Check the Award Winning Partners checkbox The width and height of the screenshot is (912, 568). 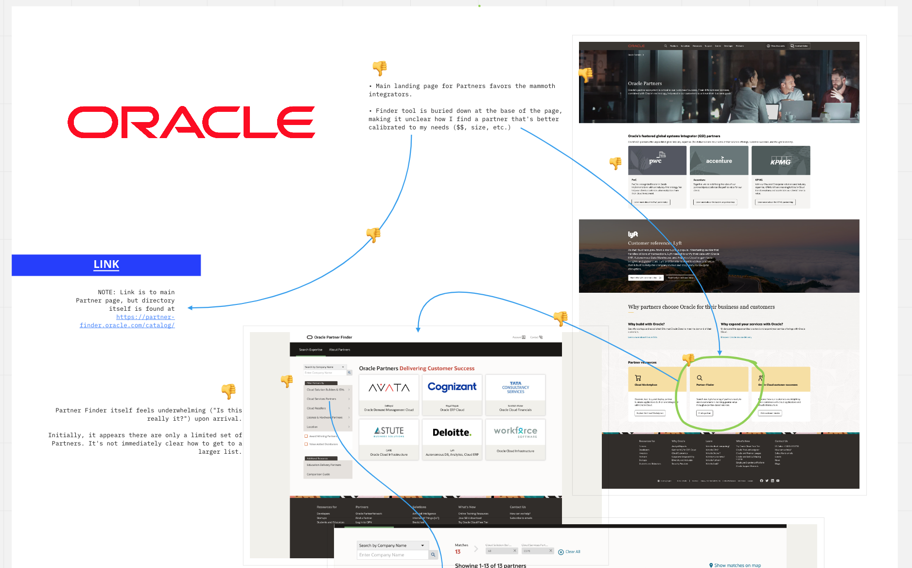click(x=306, y=436)
